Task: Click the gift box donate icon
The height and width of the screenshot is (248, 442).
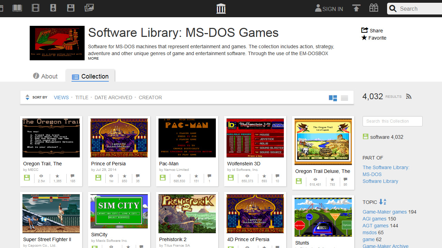Action: pos(374,8)
